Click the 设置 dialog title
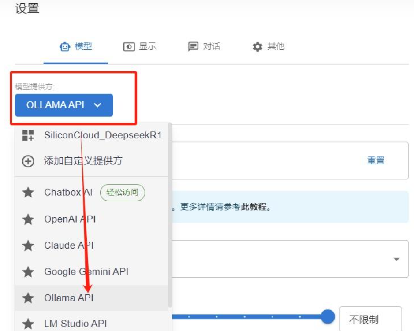Image resolution: width=414 pixels, height=331 pixels. coord(27,8)
